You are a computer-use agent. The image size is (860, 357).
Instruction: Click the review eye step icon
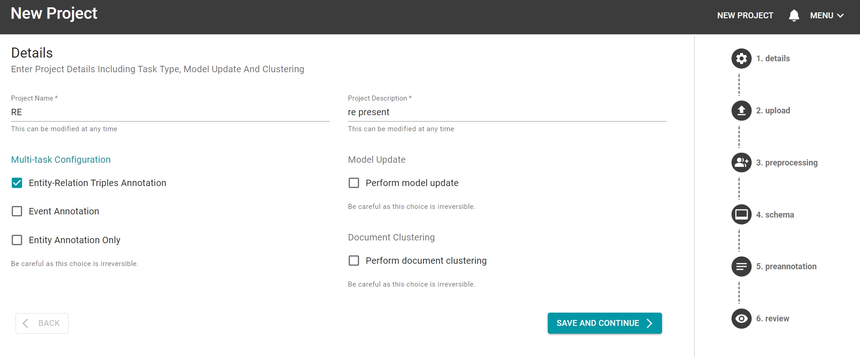click(x=741, y=319)
